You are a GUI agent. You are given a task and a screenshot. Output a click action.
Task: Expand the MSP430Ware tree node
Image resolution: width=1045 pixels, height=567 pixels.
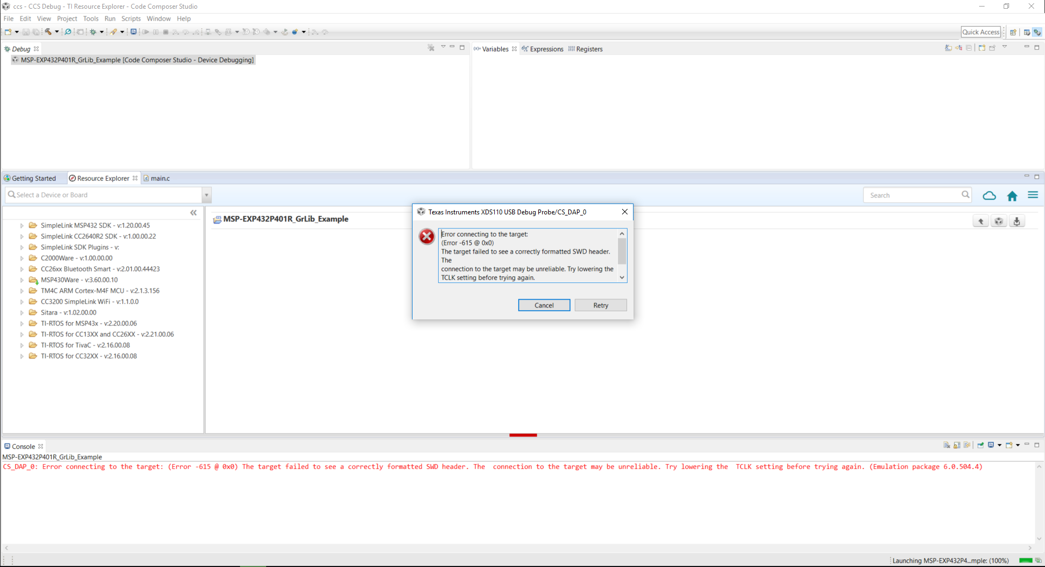coord(22,280)
